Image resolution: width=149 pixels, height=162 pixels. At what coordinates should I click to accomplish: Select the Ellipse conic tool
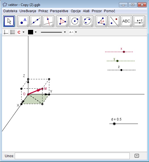87,21
